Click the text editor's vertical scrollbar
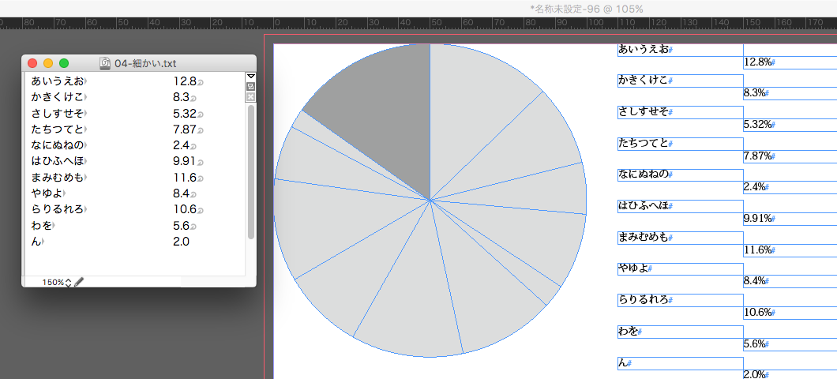This screenshot has width=837, height=379. [x=250, y=170]
